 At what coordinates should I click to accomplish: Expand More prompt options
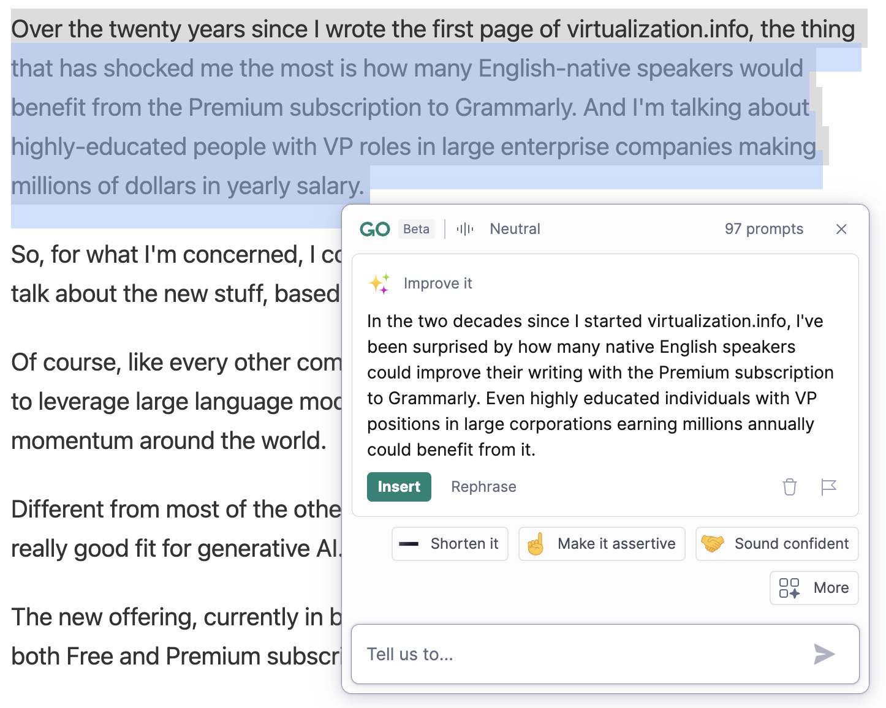point(814,588)
